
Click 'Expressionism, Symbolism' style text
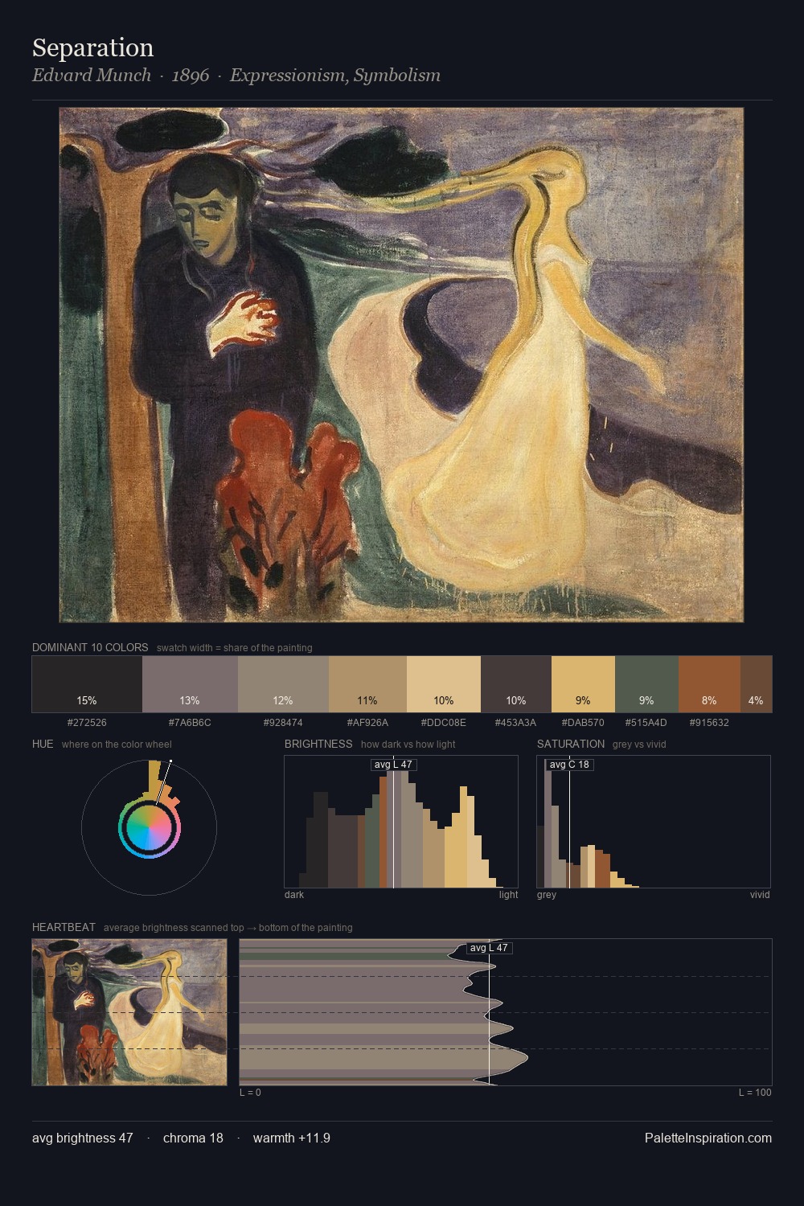pos(335,76)
